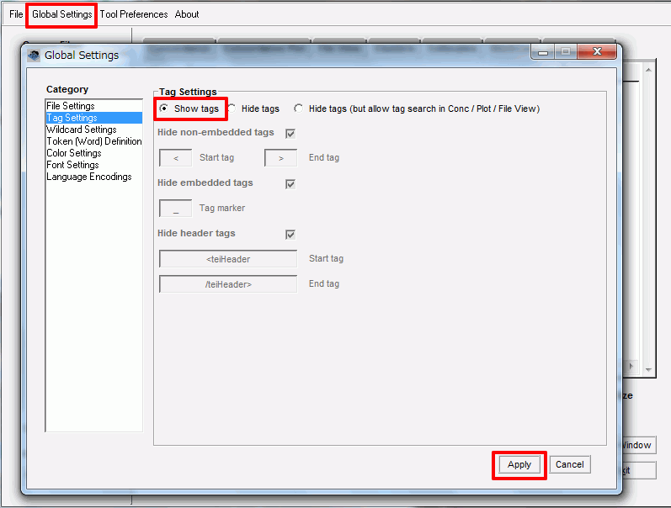Viewport: 671px width, 508px height.
Task: Select File Settings category
Action: 71,106
